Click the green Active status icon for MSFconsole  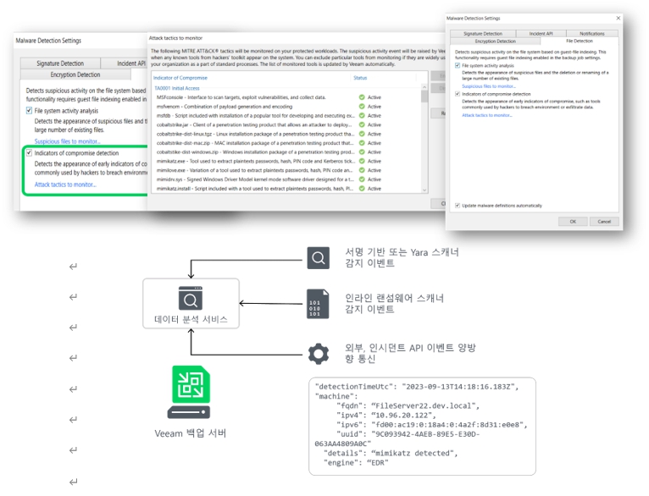[x=362, y=97]
